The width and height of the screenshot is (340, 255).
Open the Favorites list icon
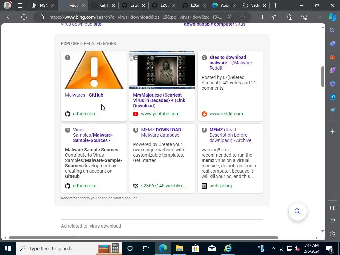[x=275, y=17]
